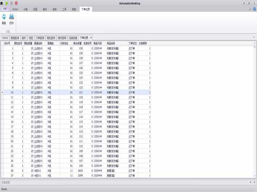The image size is (257, 192).
Task: Pin the 分拣进度 panel with pin icon
Action: [x=250, y=182]
